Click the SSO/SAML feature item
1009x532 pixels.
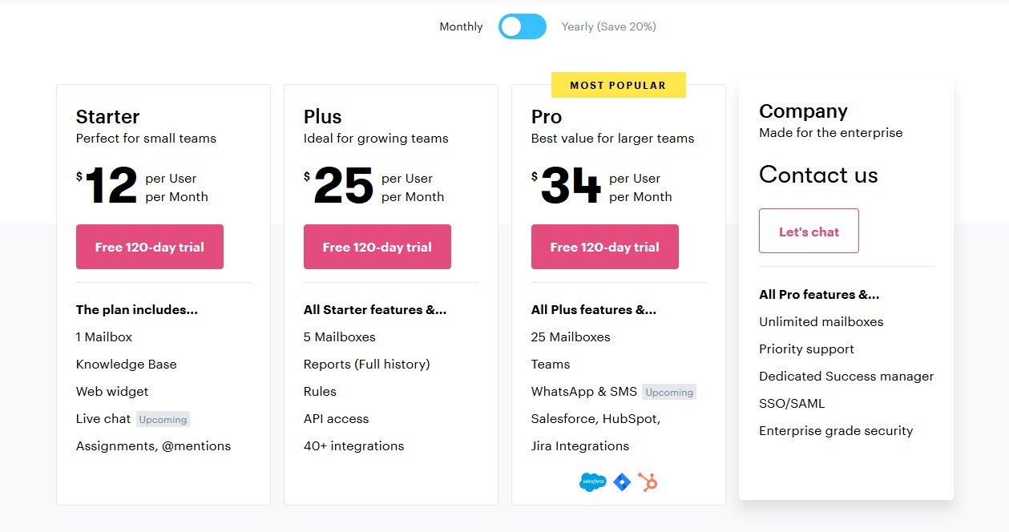point(792,404)
